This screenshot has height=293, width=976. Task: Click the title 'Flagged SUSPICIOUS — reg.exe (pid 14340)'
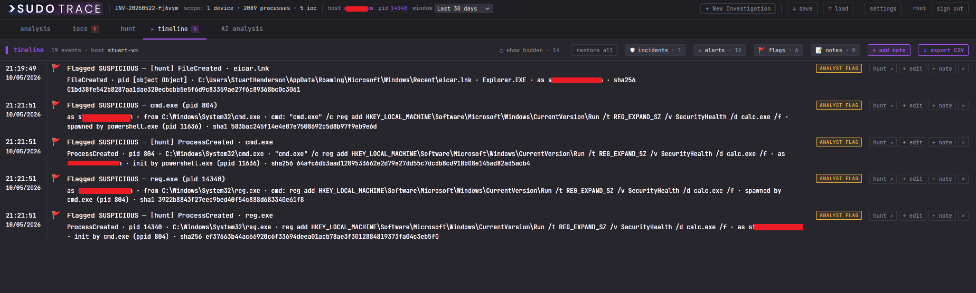click(x=146, y=179)
